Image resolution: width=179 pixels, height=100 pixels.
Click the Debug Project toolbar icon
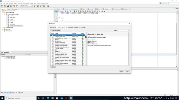[x=44, y=6]
